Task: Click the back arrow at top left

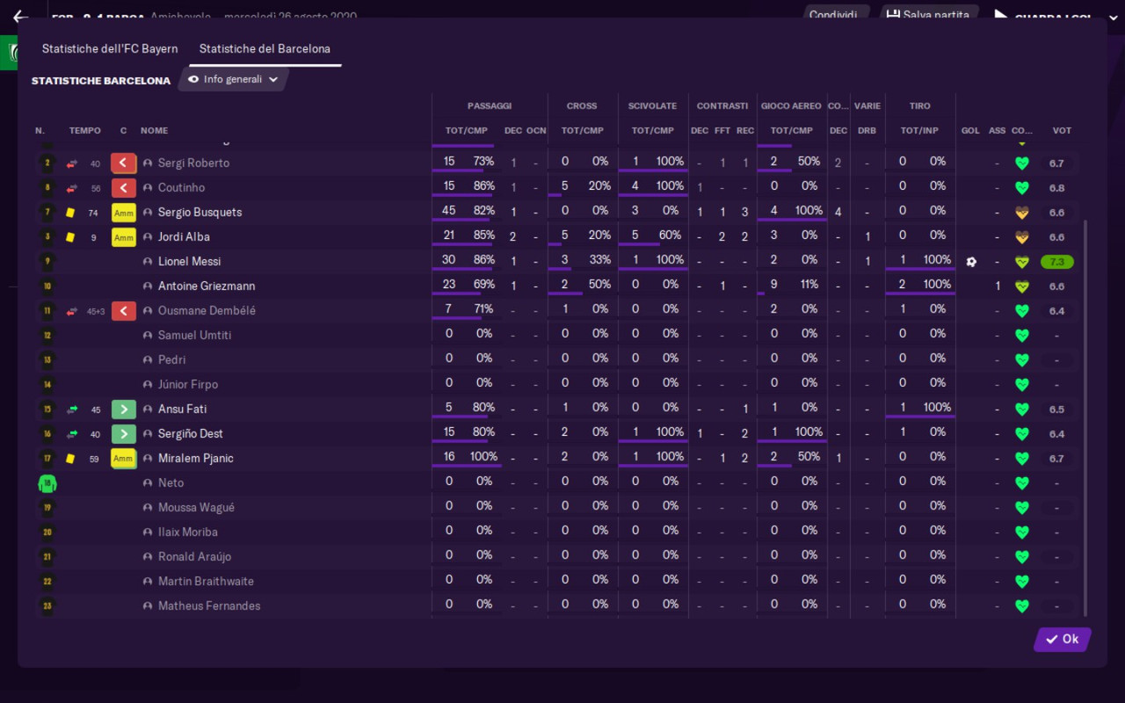Action: (x=21, y=16)
